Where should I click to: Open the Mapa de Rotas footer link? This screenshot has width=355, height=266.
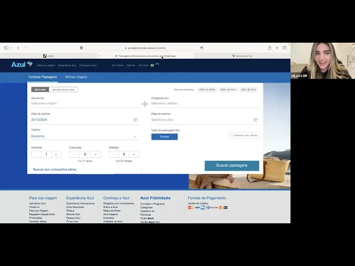(x=112, y=211)
